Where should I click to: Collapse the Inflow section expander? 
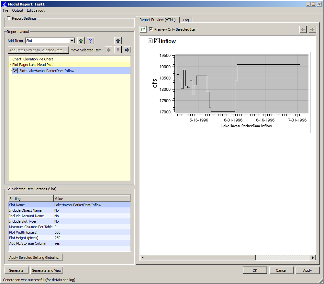(x=150, y=41)
